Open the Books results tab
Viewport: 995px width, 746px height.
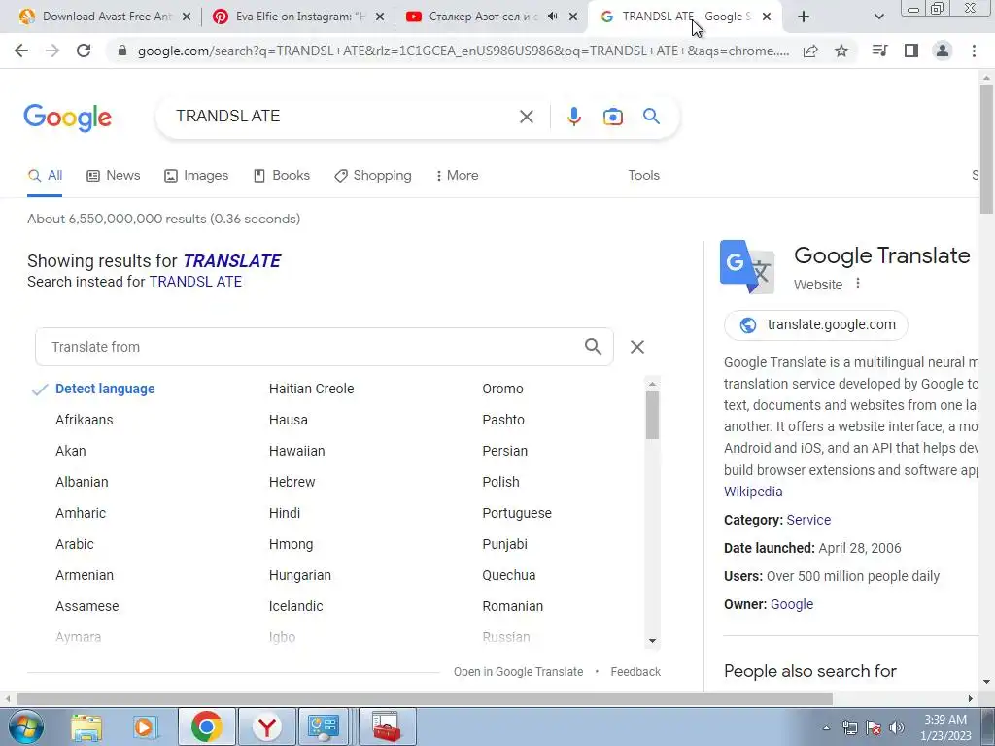282,176
